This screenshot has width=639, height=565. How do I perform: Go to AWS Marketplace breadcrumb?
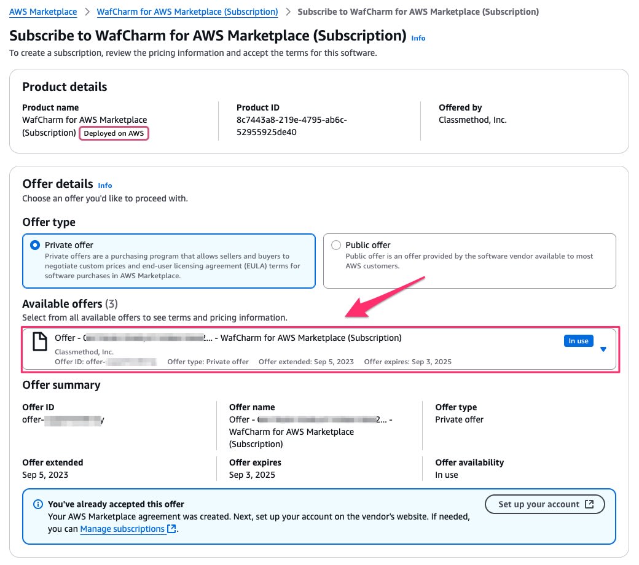pos(43,12)
